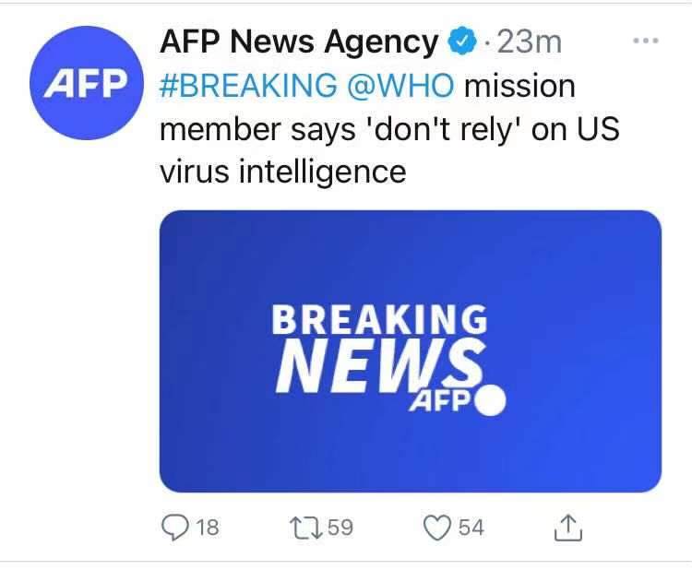This screenshot has width=692, height=570.
Task: Click the reply speech bubble icon
Action: [174, 527]
